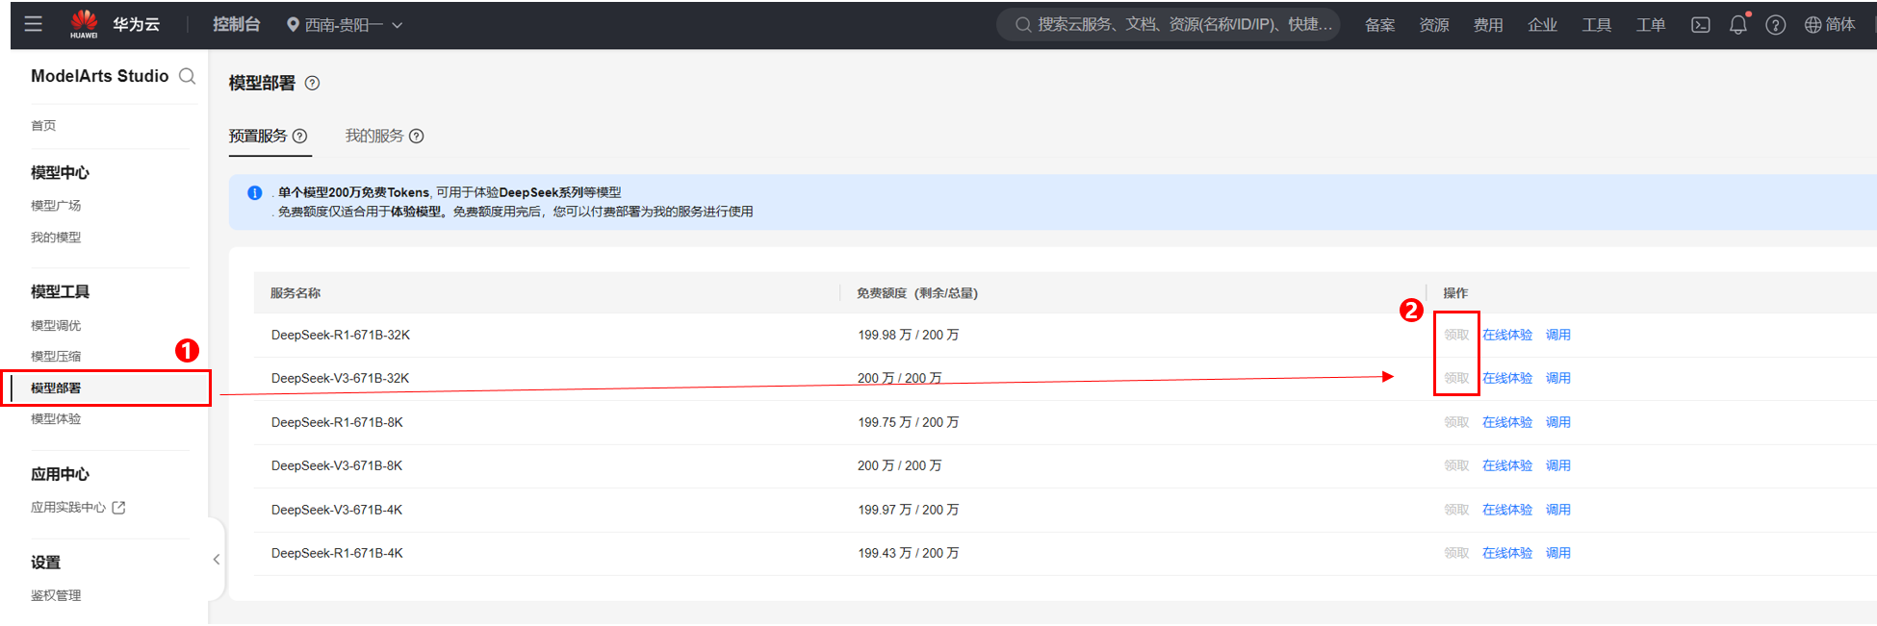Click the location pin icon for region
The image size is (1877, 626).
(293, 25)
